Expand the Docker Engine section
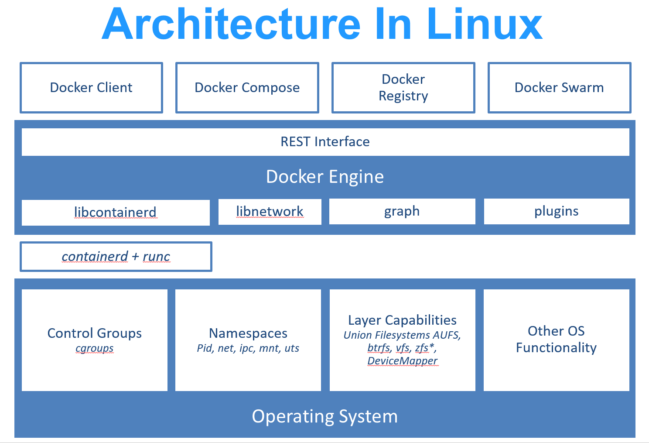Image resolution: width=649 pixels, height=443 pixels. (324, 176)
